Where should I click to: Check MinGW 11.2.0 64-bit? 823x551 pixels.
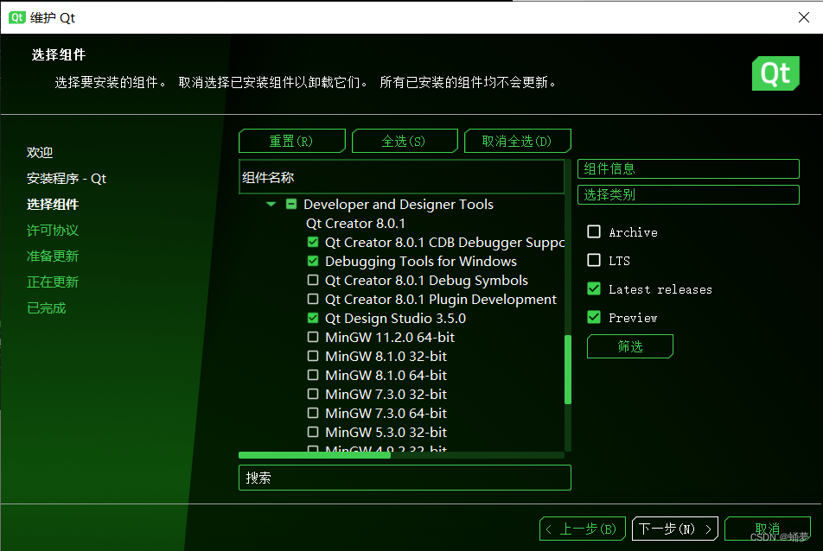click(313, 337)
